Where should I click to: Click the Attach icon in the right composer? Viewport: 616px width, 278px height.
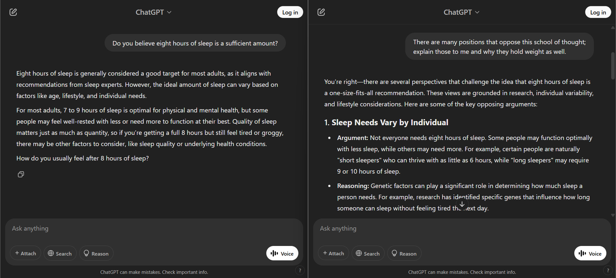coord(333,253)
